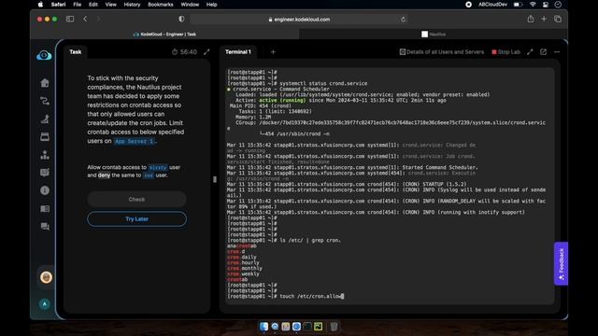The width and height of the screenshot is (598, 336).
Task: Open the learning paths route icon
Action: 45,101
